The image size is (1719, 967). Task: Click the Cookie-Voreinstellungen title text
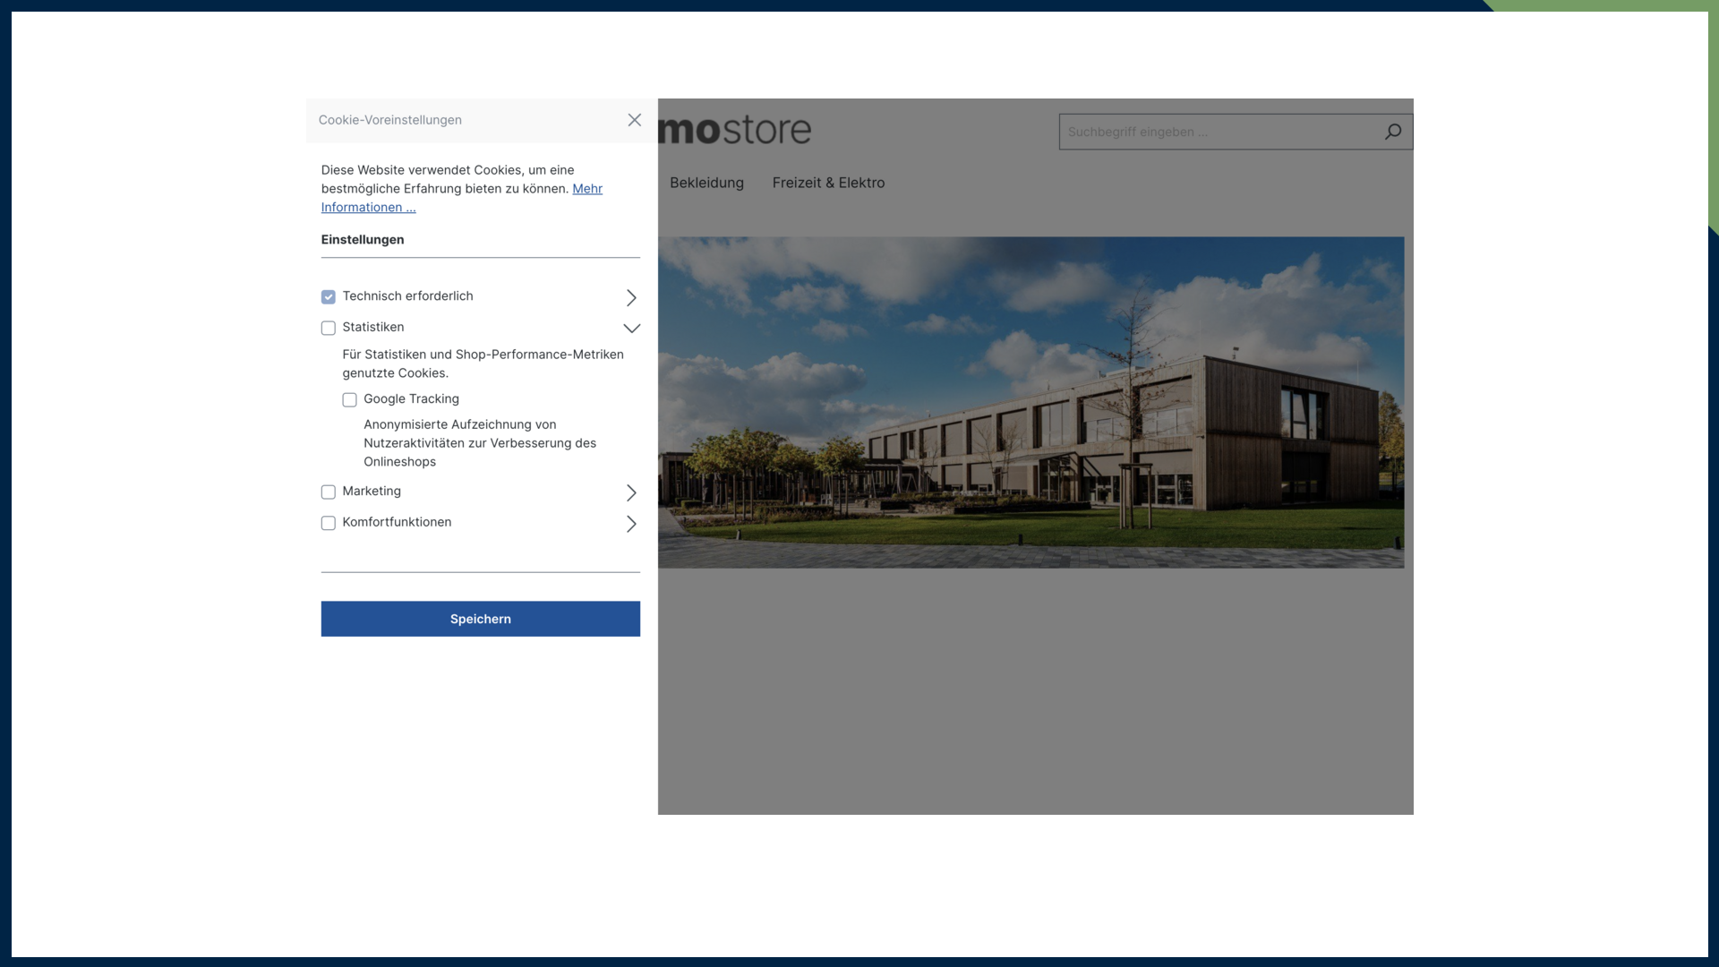(x=390, y=120)
